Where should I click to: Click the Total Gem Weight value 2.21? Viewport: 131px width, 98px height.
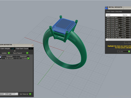click(13, 48)
